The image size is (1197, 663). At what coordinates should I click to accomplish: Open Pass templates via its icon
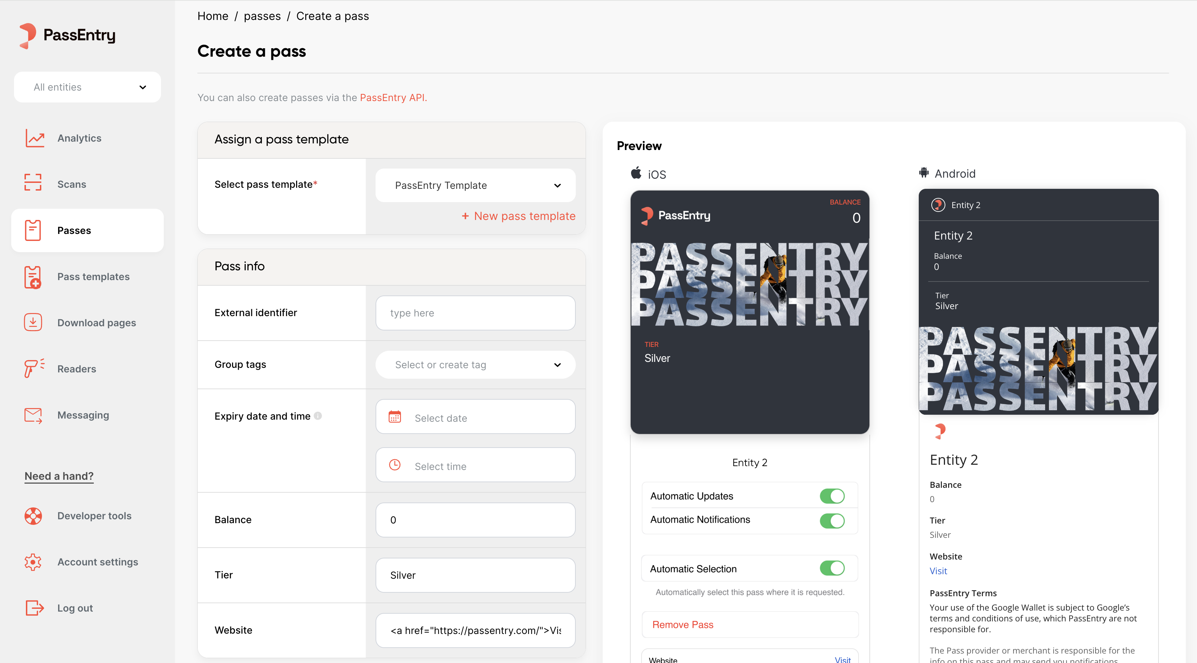[33, 277]
